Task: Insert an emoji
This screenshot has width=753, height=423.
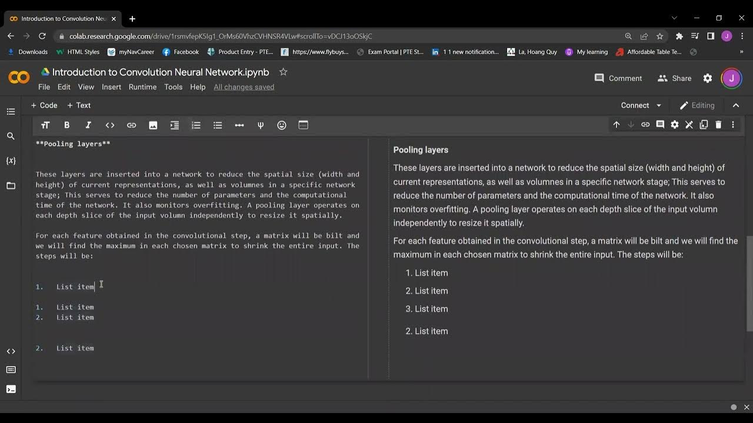Action: (282, 125)
